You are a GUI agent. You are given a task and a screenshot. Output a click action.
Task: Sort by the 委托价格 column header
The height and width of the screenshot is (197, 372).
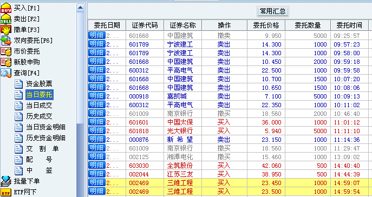click(x=266, y=25)
